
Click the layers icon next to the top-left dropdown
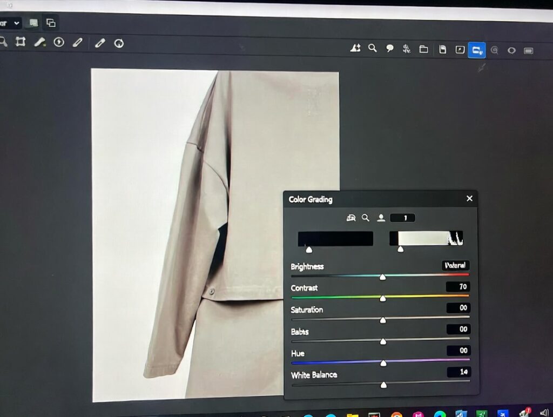[x=51, y=23]
